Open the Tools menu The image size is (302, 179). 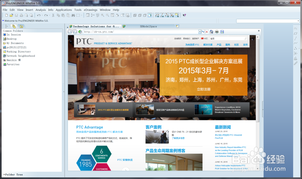click(78, 10)
